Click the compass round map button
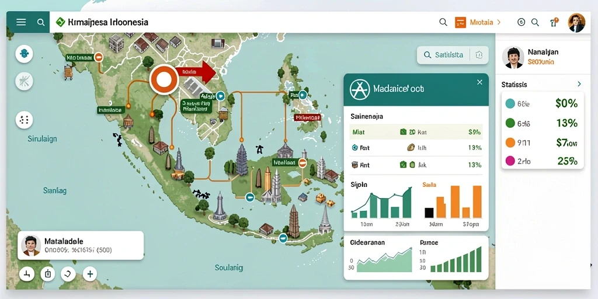The width and height of the screenshot is (598, 299). [24, 81]
